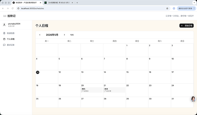Bookmark this page with the star icon
197x115 pixels.
(x=167, y=8)
